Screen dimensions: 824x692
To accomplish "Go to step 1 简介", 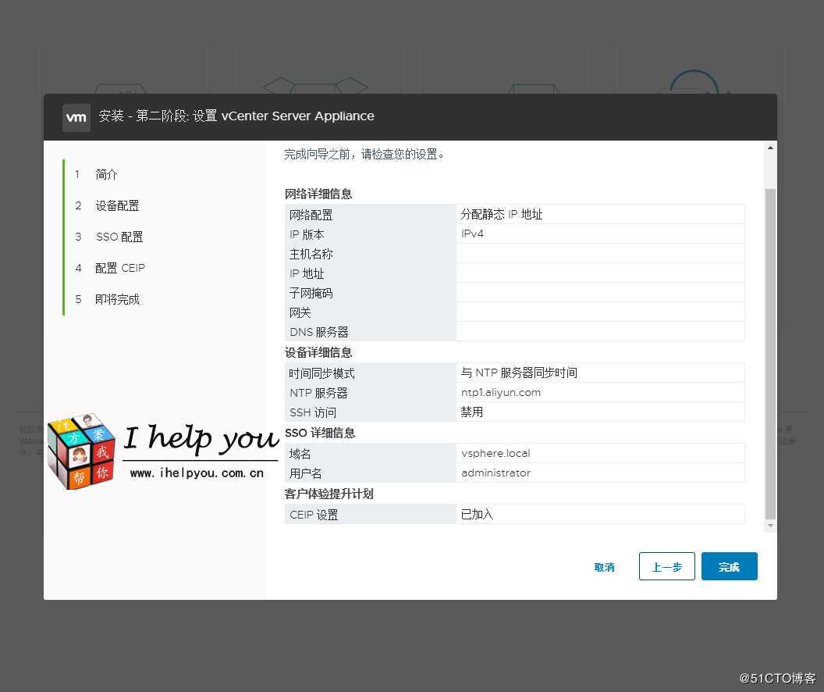I will [106, 174].
